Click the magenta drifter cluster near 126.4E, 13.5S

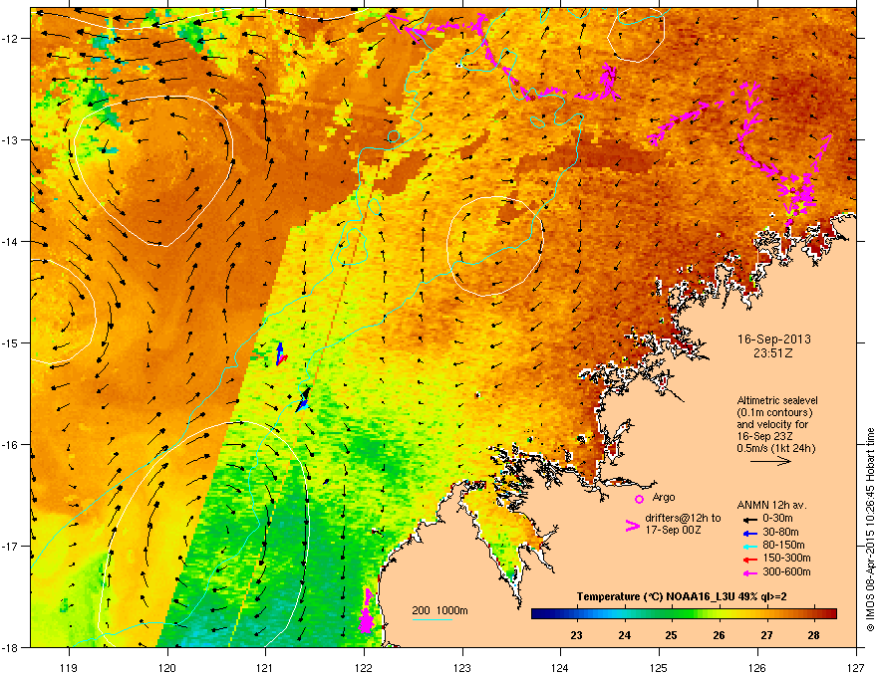pyautogui.click(x=798, y=193)
